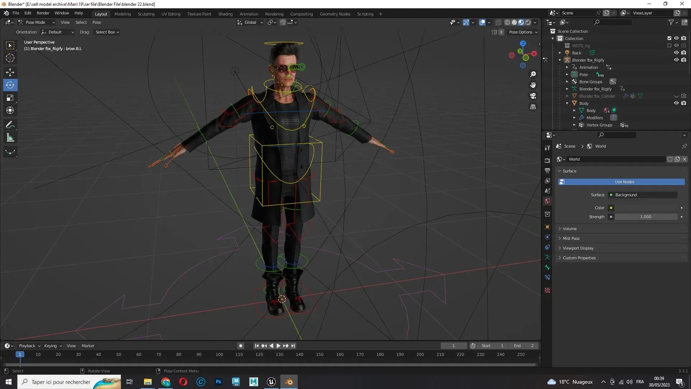The height and width of the screenshot is (389, 691).
Task: Open the Object properties tab
Action: (x=547, y=227)
